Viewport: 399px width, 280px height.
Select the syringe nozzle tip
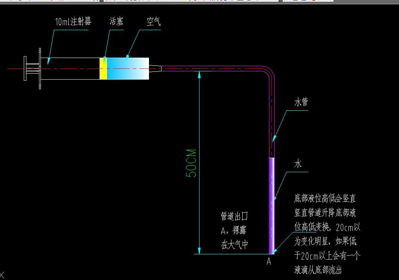pos(155,68)
